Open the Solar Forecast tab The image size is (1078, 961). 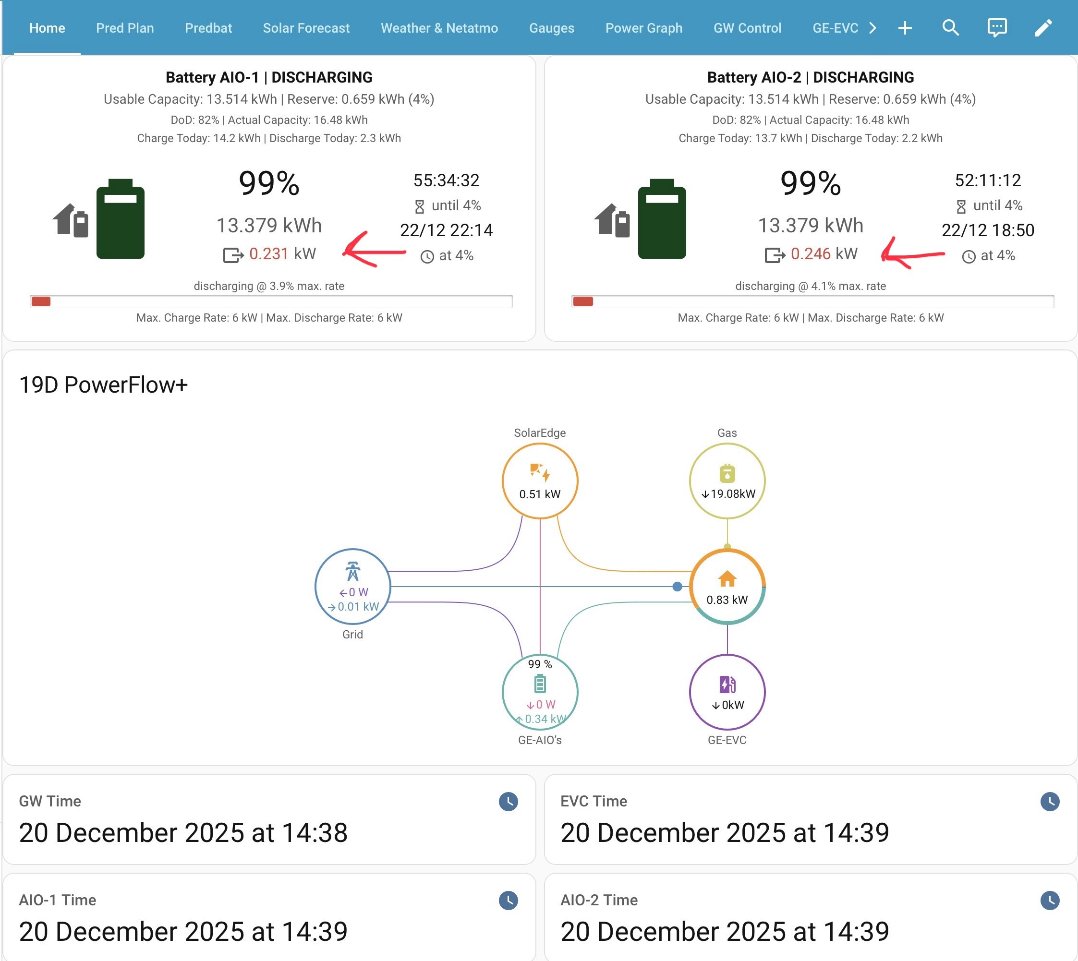[306, 28]
